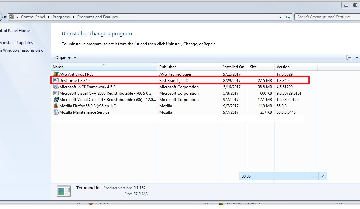Sort the list by Publisher column

[189, 67]
